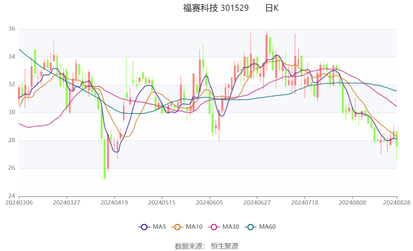Image resolution: width=413 pixels, height=251 pixels.
Task: Click the MA5 legend label text
Action: pyautogui.click(x=160, y=227)
